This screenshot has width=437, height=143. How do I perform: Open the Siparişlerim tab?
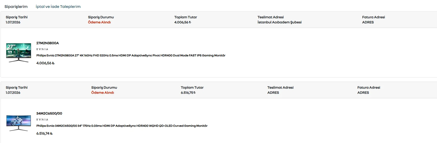(16, 7)
